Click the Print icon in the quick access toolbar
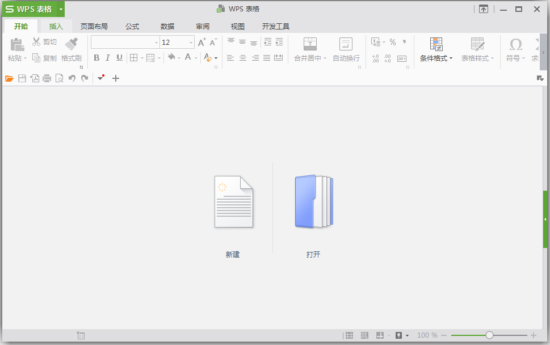Image resolution: width=550 pixels, height=345 pixels. click(x=47, y=78)
